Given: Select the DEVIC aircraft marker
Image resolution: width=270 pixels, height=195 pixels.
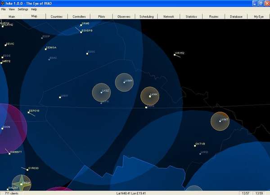Looking at the screenshot, I should (5, 45).
